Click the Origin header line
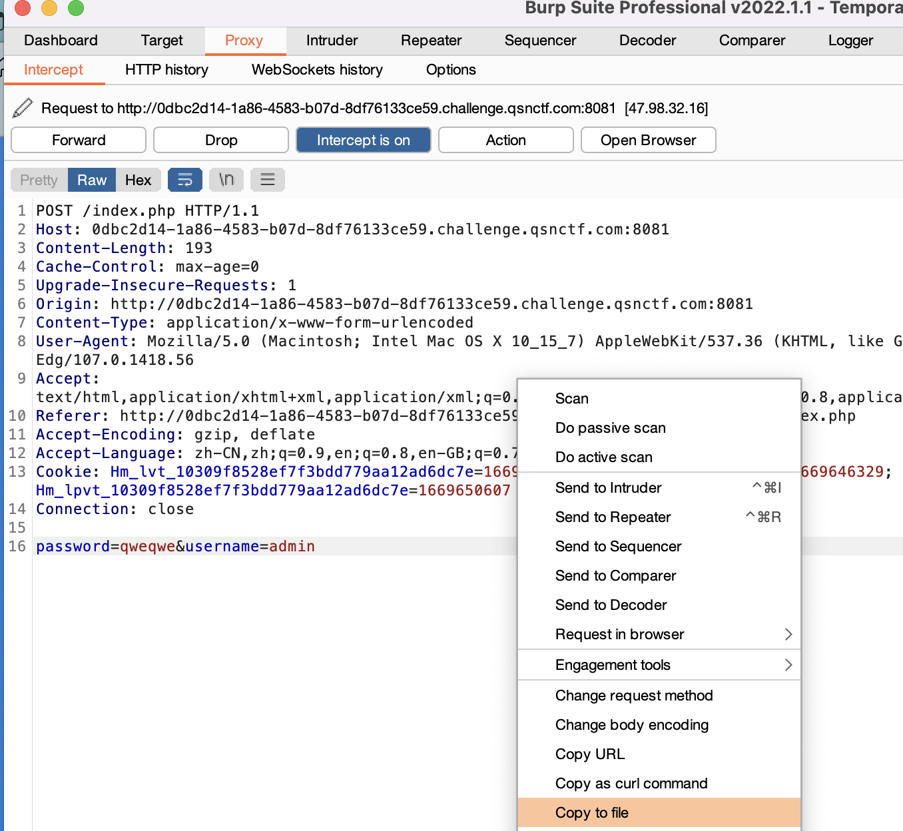This screenshot has width=903, height=831. tap(394, 304)
